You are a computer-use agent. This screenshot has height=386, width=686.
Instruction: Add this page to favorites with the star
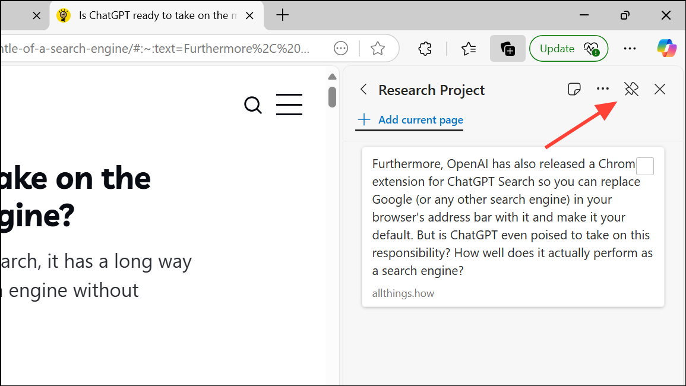[x=378, y=49]
